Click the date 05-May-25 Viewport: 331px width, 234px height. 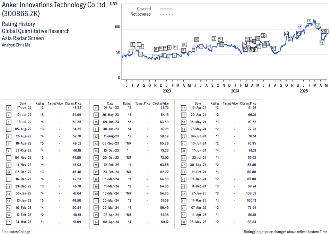point(198,222)
